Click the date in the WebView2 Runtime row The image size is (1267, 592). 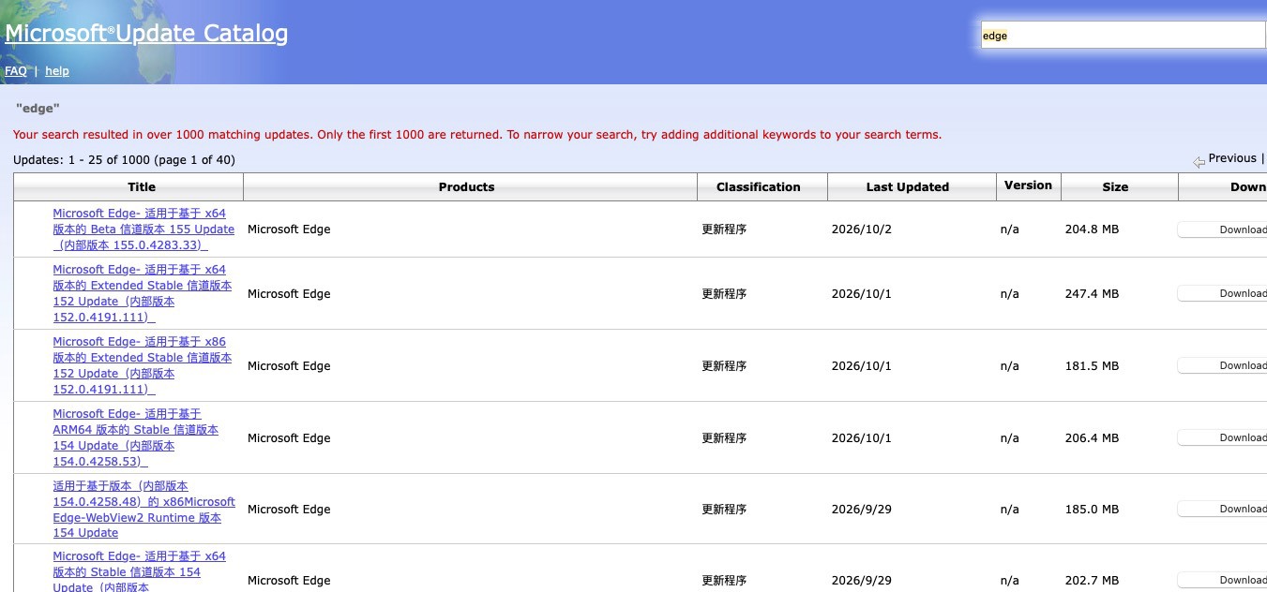click(862, 510)
